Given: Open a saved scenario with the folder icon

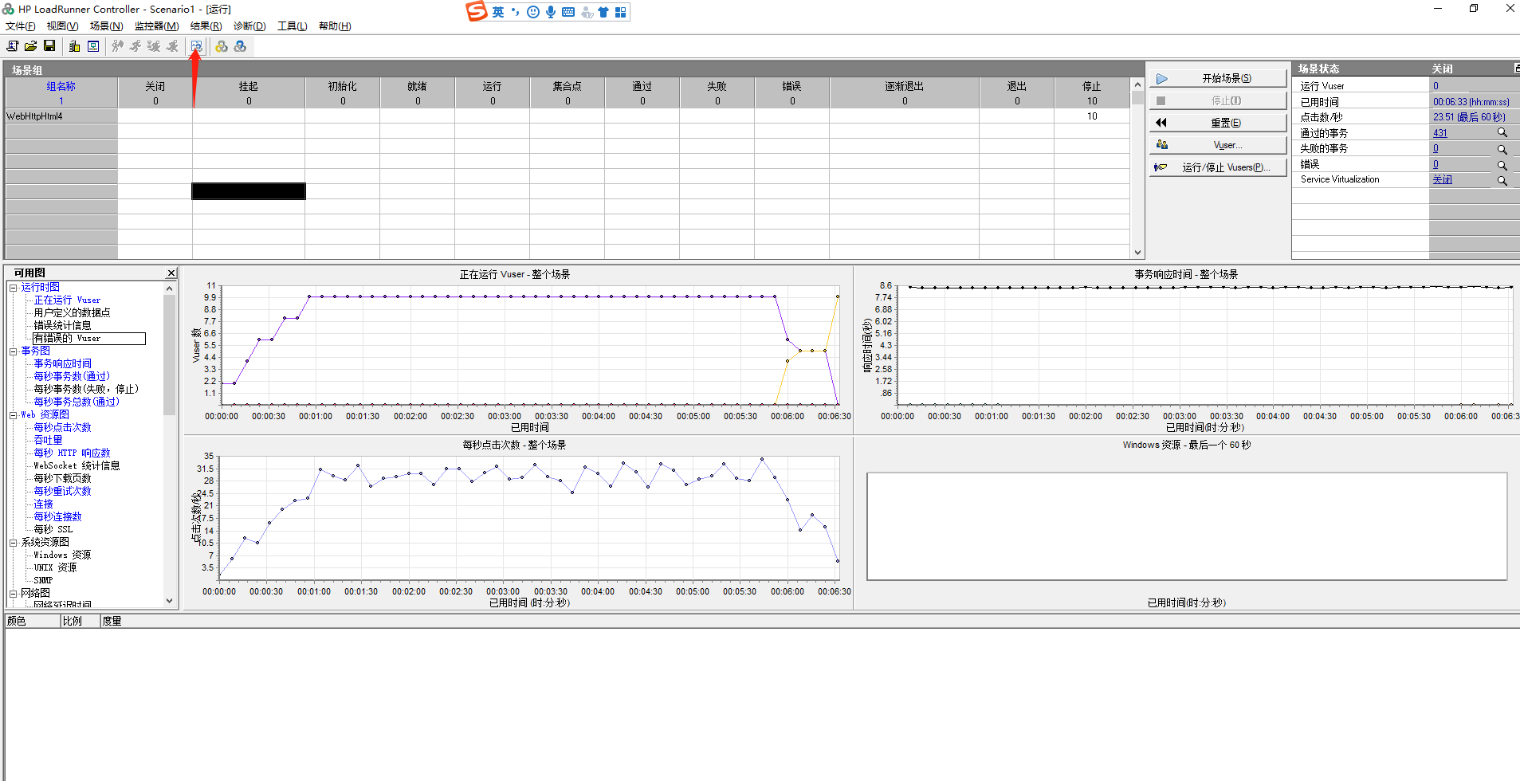Looking at the screenshot, I should pos(31,45).
